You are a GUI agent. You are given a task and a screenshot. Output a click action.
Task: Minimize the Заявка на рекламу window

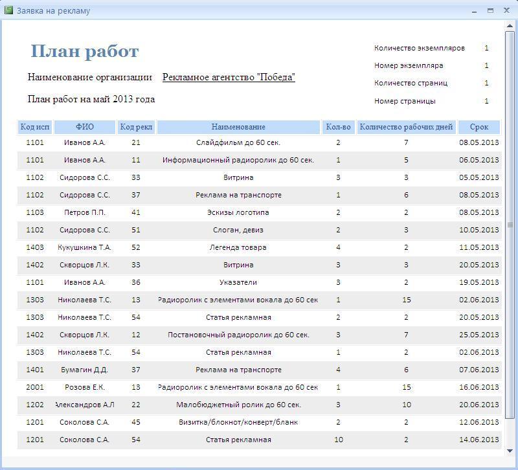click(x=475, y=11)
